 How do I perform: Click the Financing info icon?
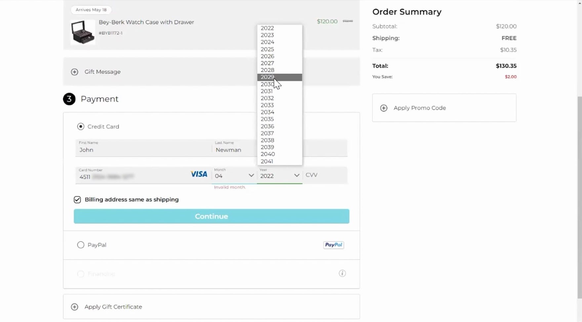[342, 273]
